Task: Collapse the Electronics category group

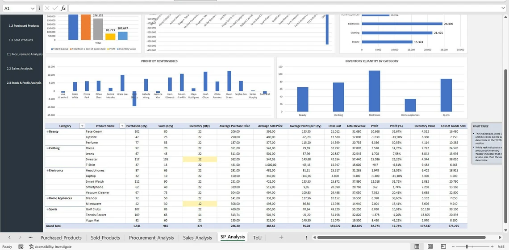Action: 47,171
